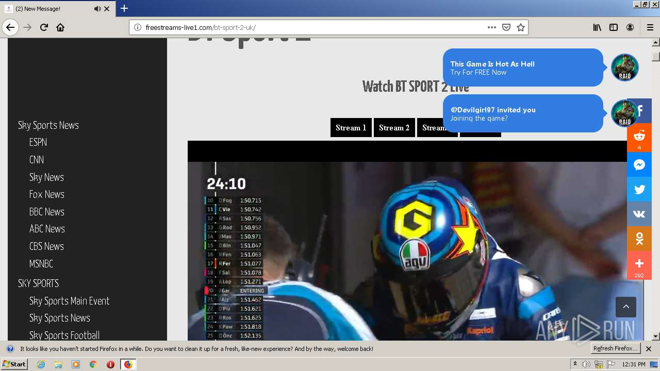Open the Windows Start menu
This screenshot has width=660, height=371.
coord(14,364)
